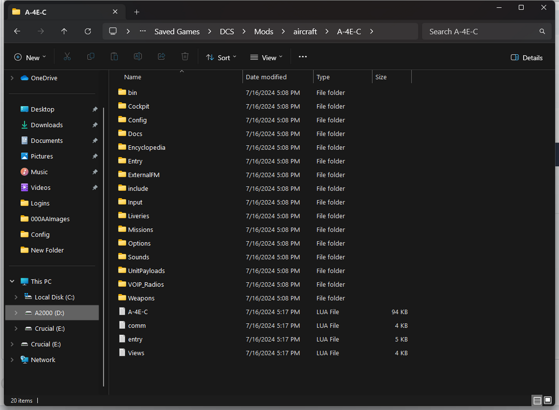Click the DCS breadcrumb in address bar
559x410 pixels.
(227, 32)
